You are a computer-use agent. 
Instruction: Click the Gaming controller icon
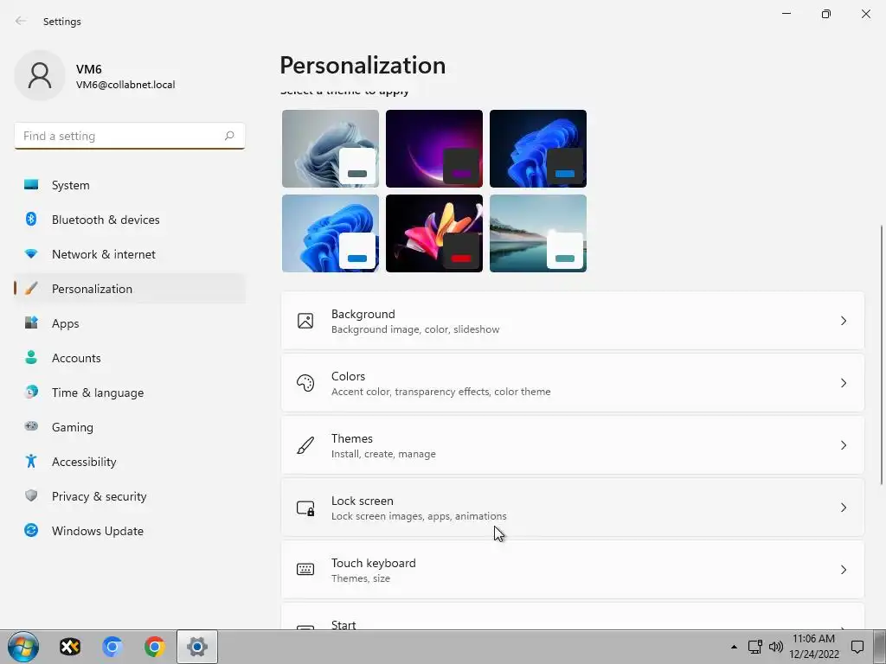[x=31, y=426]
